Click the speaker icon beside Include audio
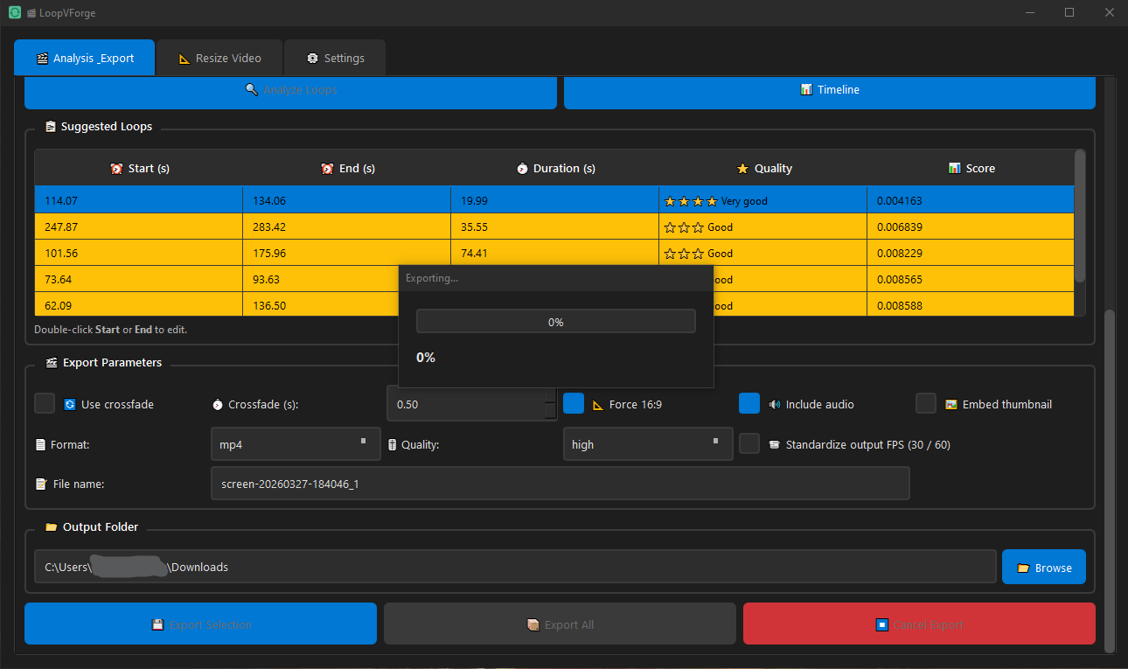Screen dimensions: 1128x669 tap(774, 405)
